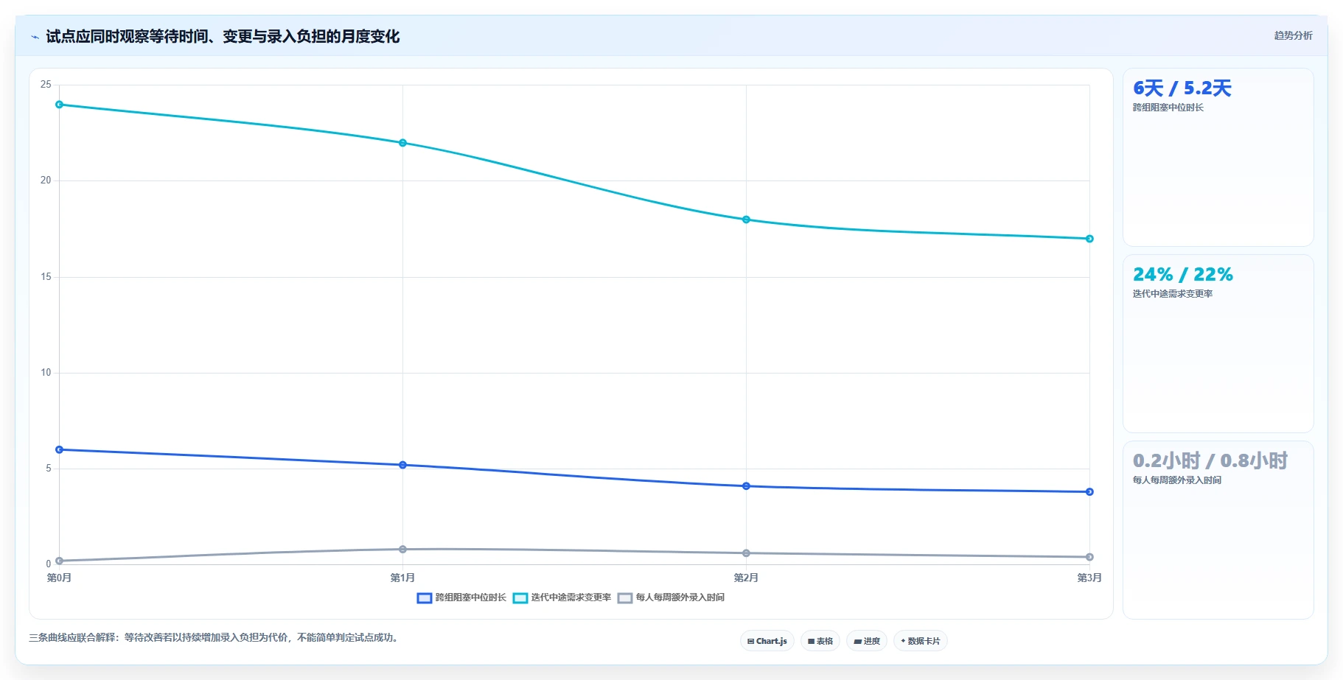Click the Chart.js pill button

(x=767, y=641)
